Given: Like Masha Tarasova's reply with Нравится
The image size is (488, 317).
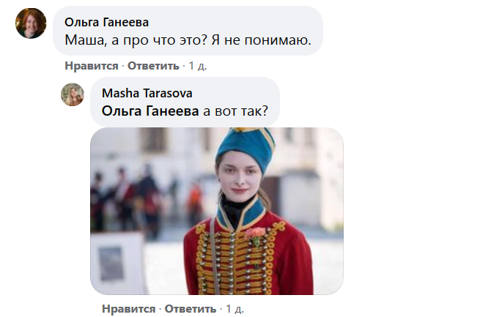Looking at the screenshot, I should click(x=128, y=309).
